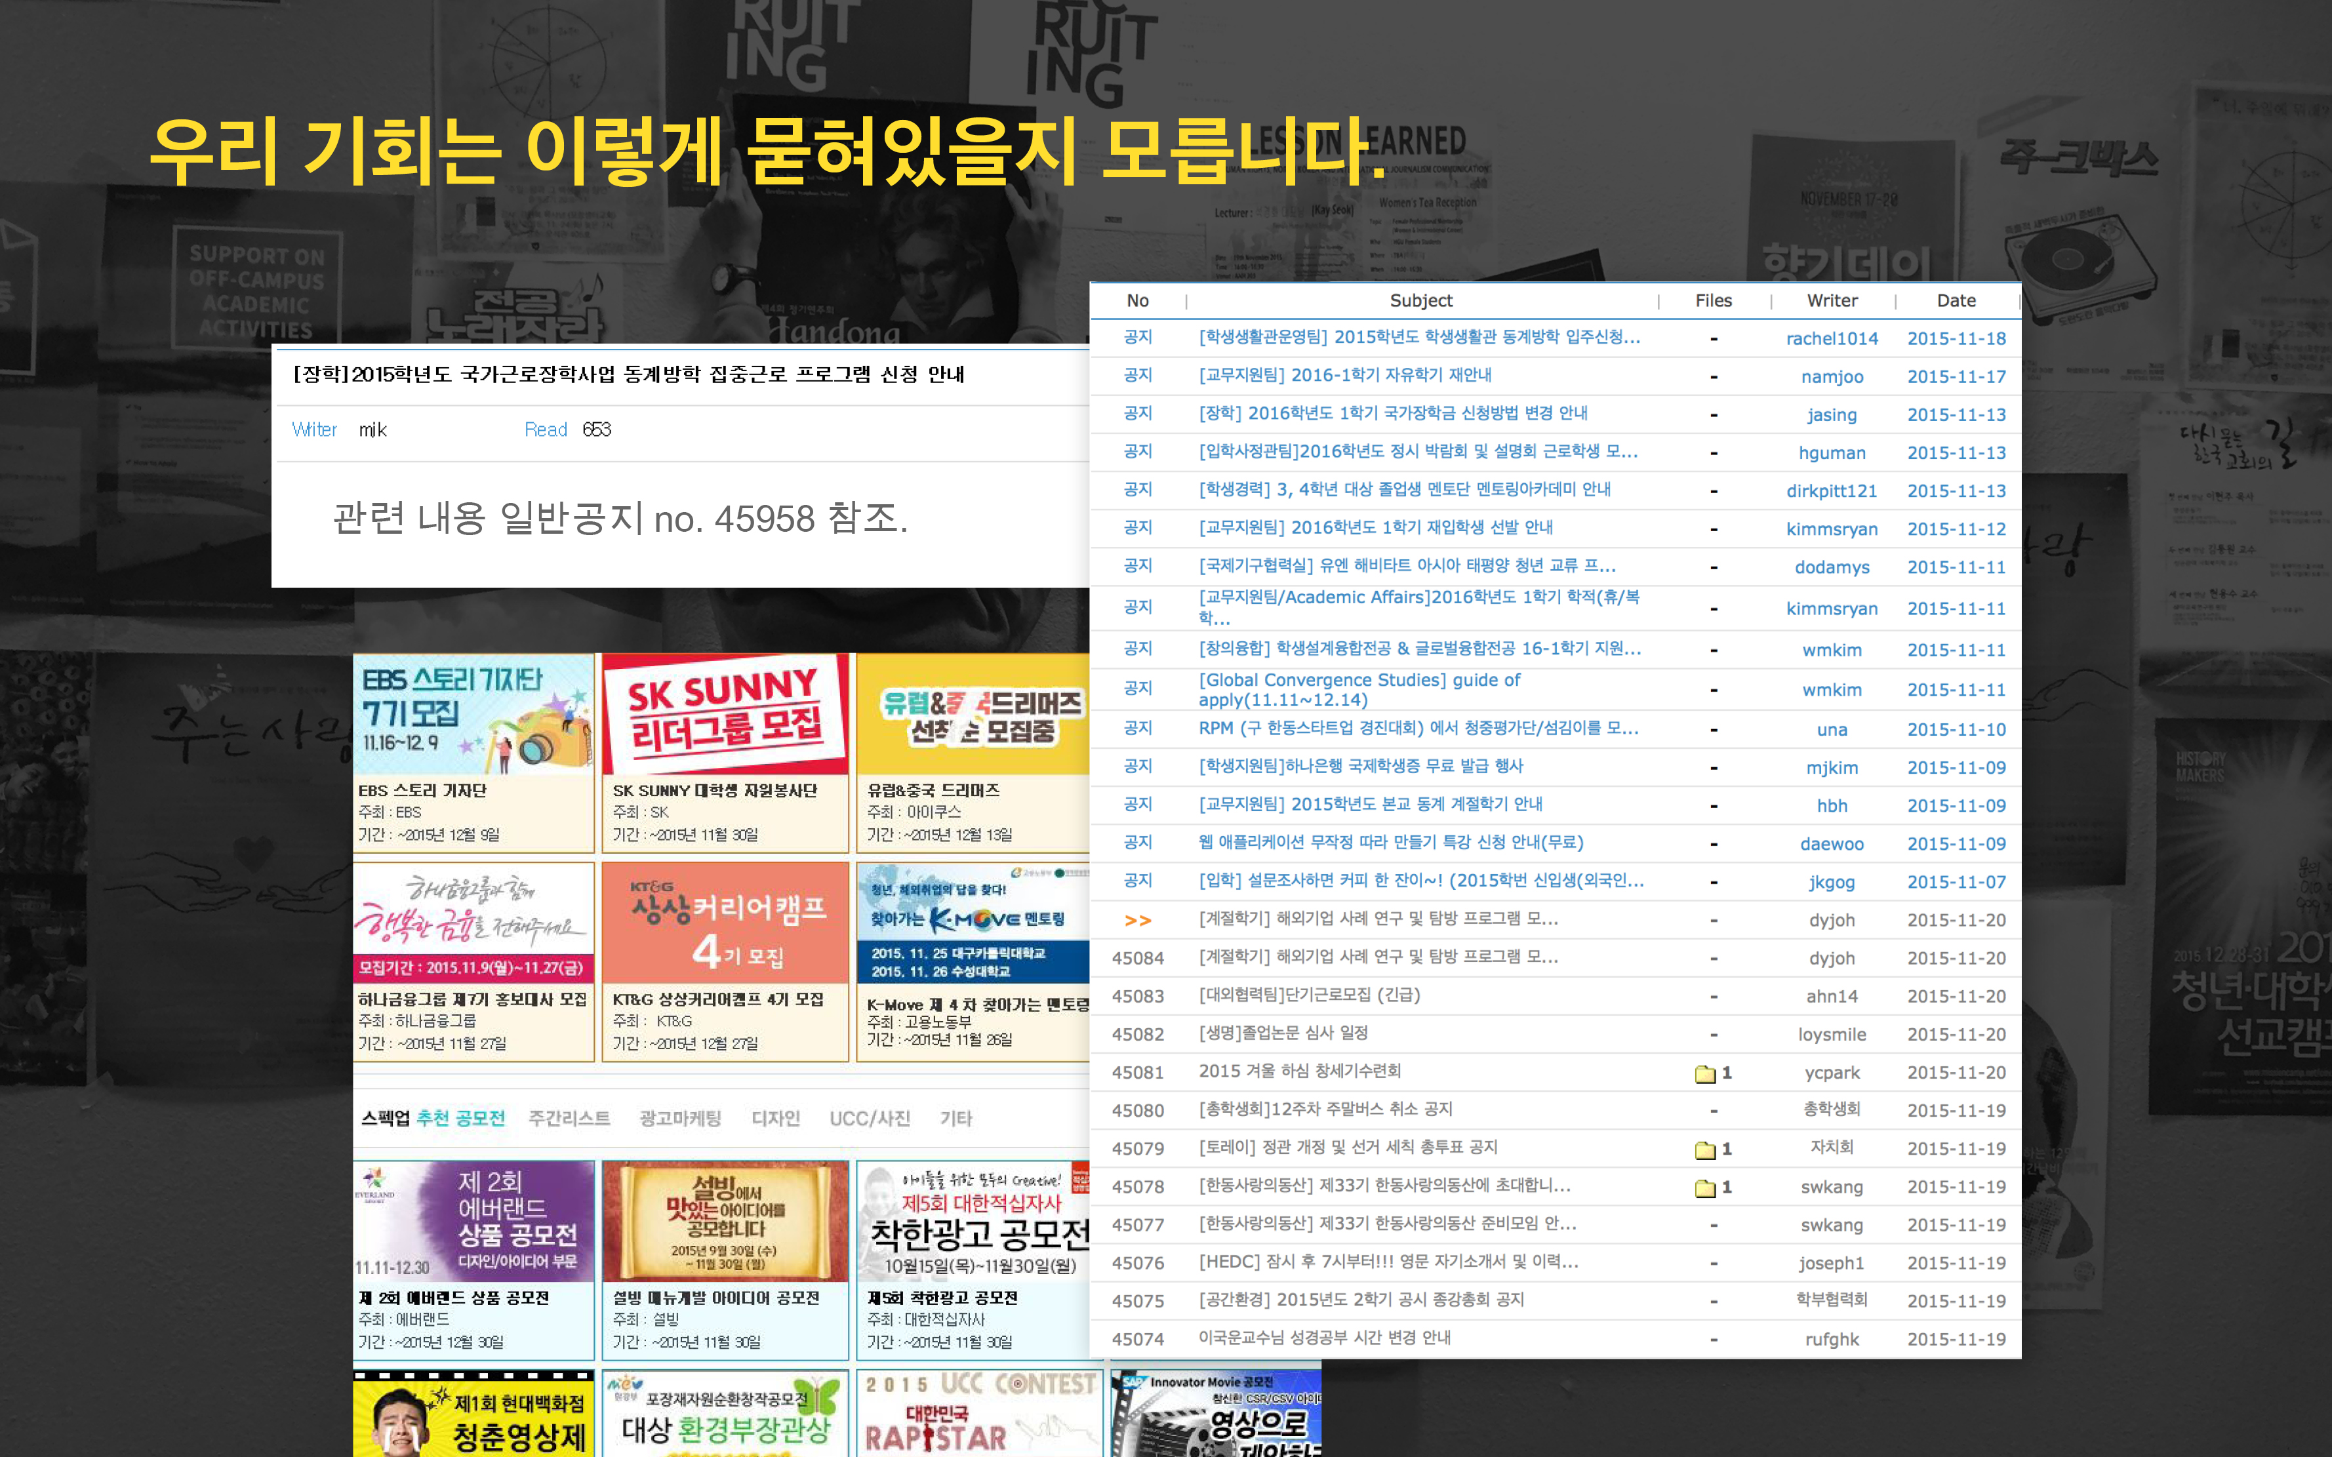
Task: Switch to the 주간리스트 tab
Action: (x=569, y=1118)
